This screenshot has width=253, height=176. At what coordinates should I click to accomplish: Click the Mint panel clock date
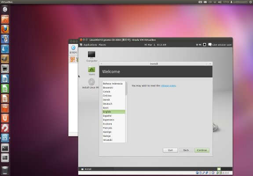[155, 45]
